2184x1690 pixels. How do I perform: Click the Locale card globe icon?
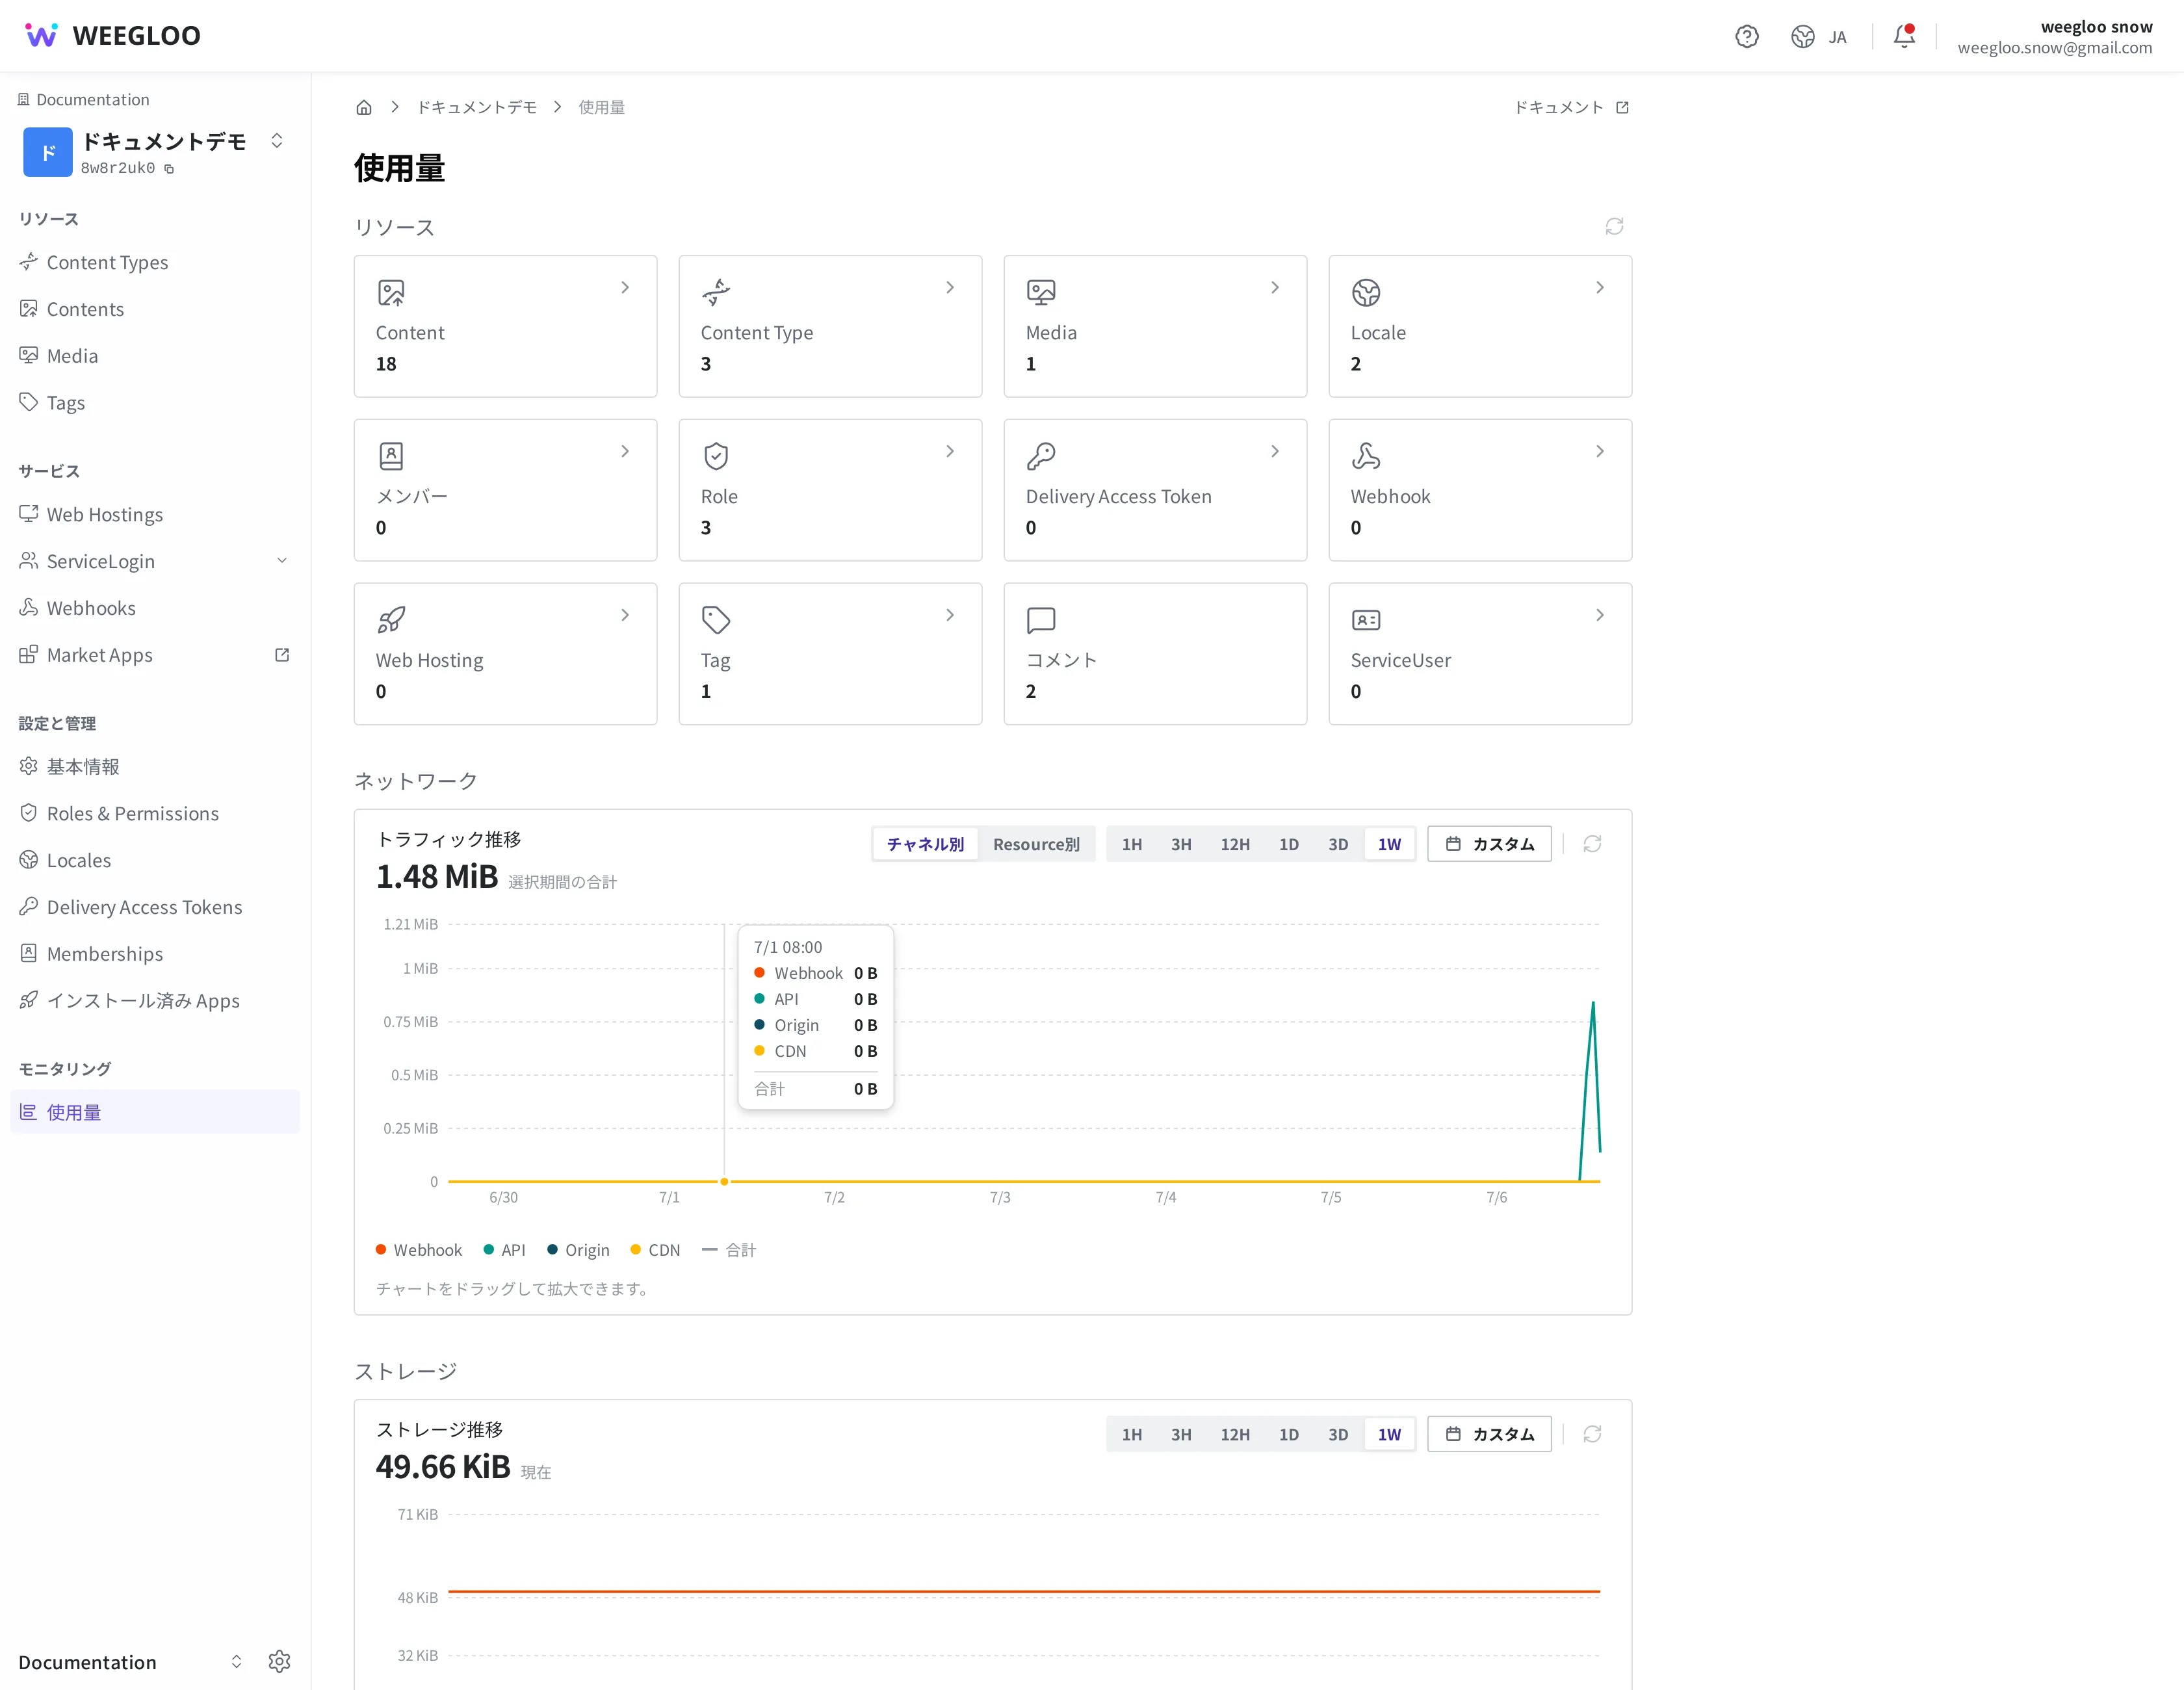[1366, 293]
